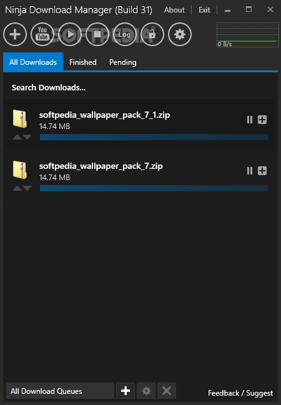
Task: Open the About menu item
Action: [174, 10]
